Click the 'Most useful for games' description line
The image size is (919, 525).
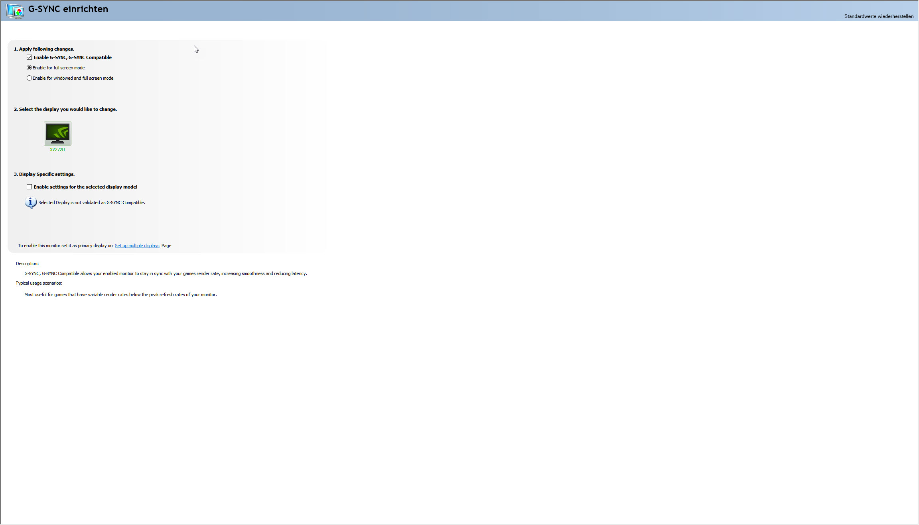click(120, 295)
